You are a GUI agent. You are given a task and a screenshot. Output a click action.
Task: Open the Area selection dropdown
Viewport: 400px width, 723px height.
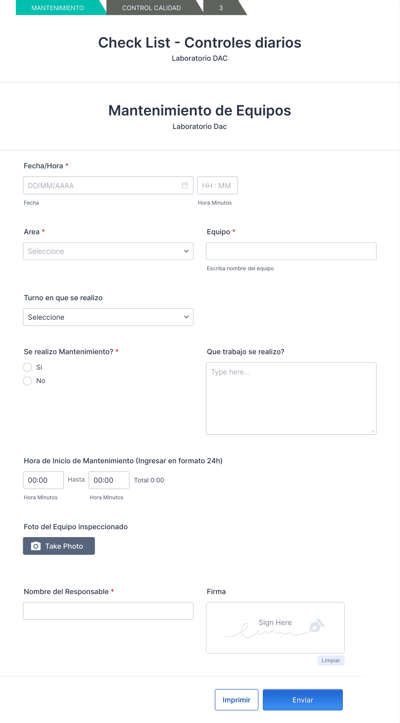point(108,251)
